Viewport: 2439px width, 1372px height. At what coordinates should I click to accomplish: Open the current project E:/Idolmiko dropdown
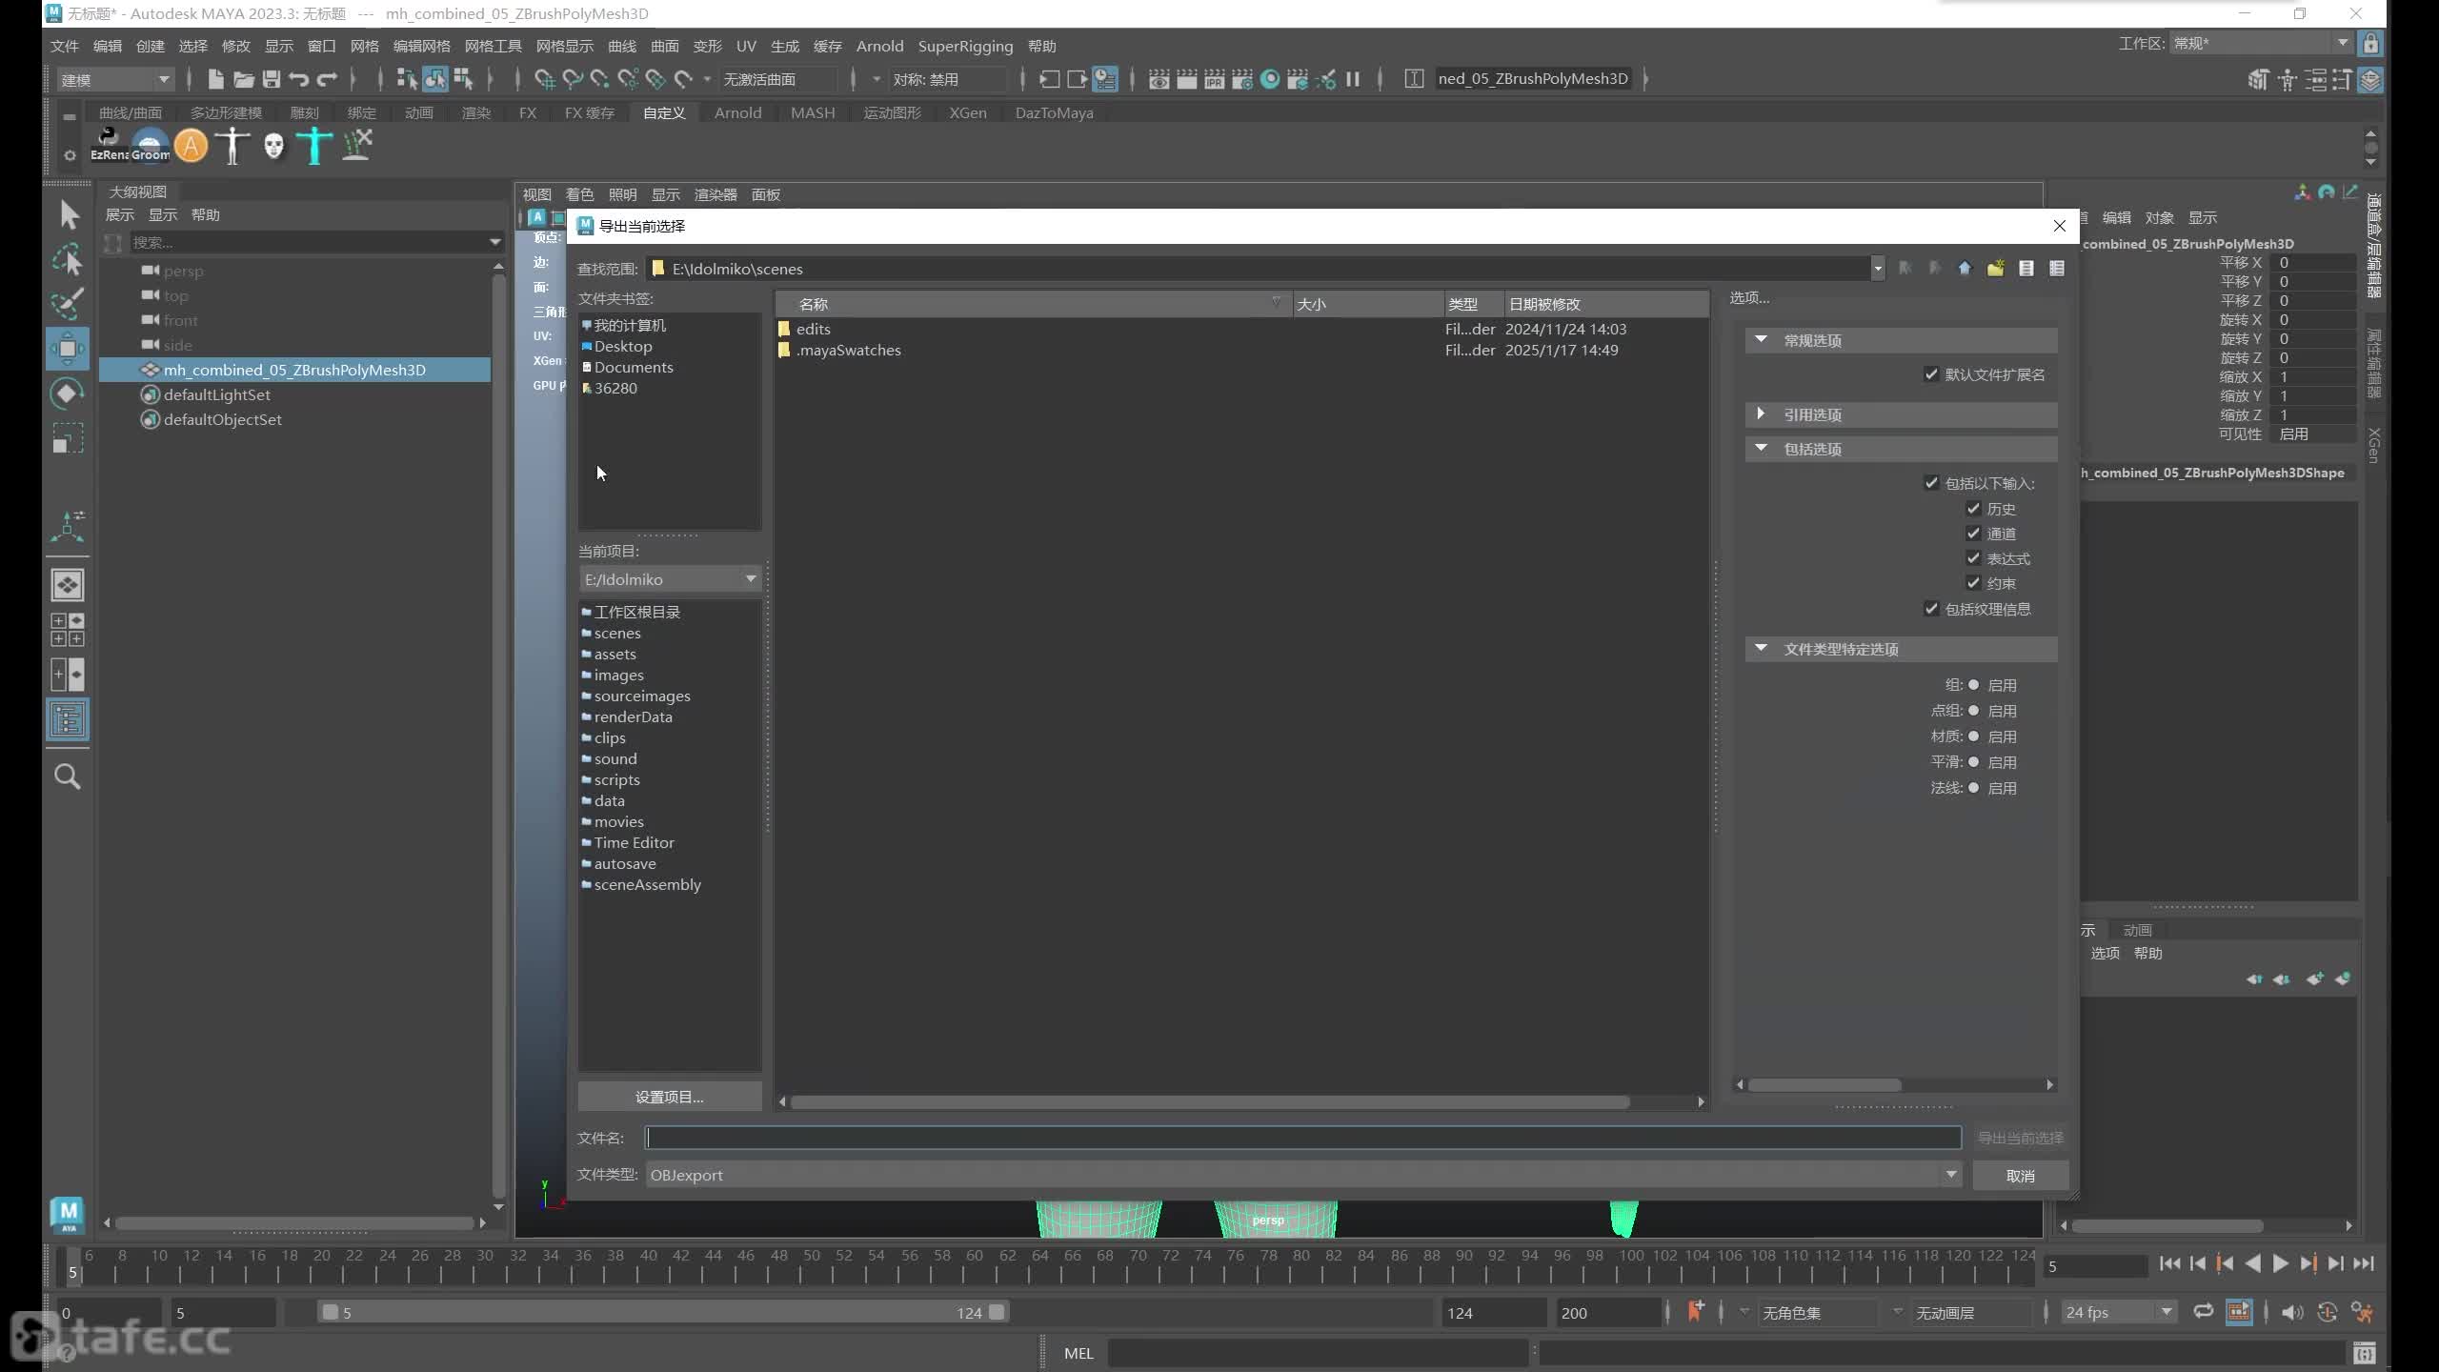(670, 579)
